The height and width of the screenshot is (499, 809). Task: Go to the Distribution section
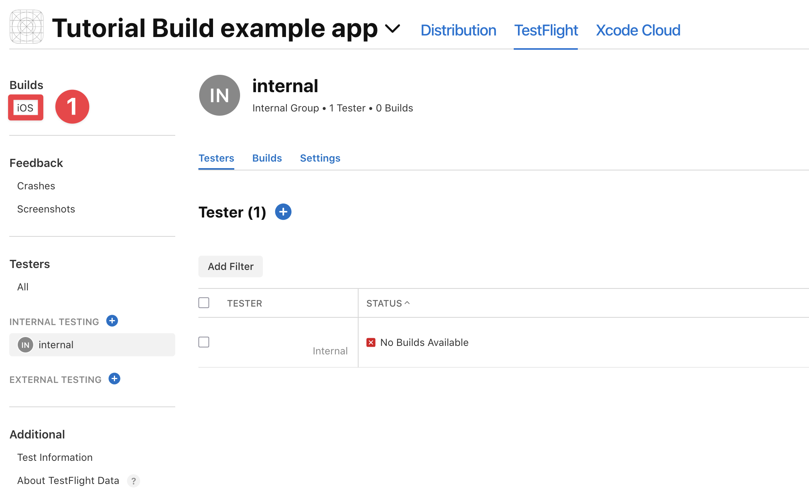[x=458, y=30]
